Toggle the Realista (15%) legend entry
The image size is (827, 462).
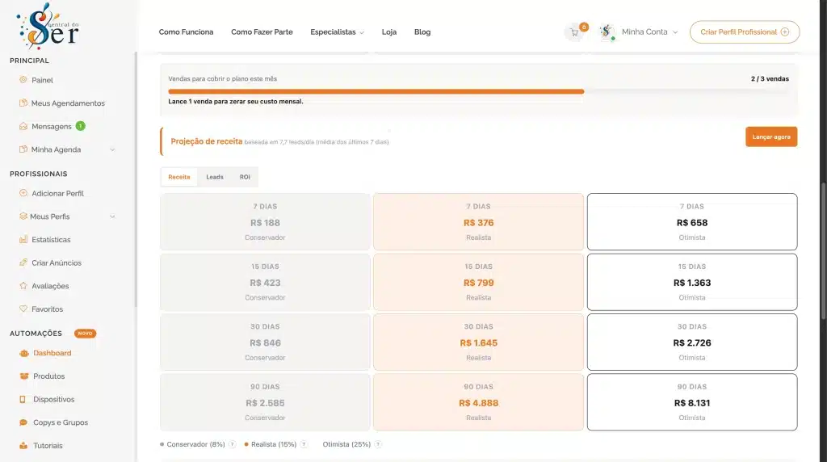click(271, 444)
